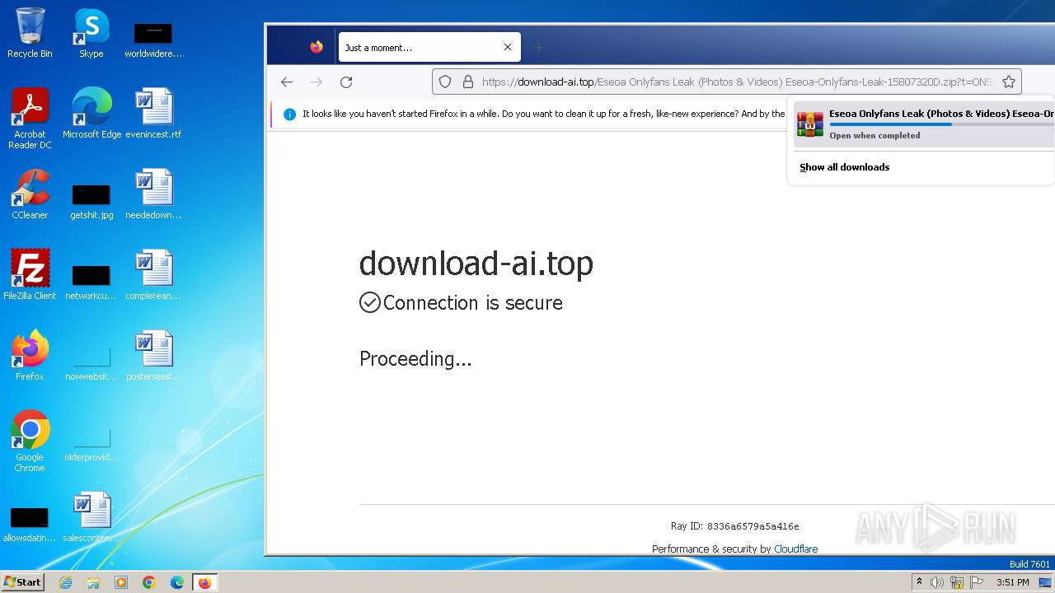Open volume control in tray
The height and width of the screenshot is (593, 1055).
coord(937,582)
